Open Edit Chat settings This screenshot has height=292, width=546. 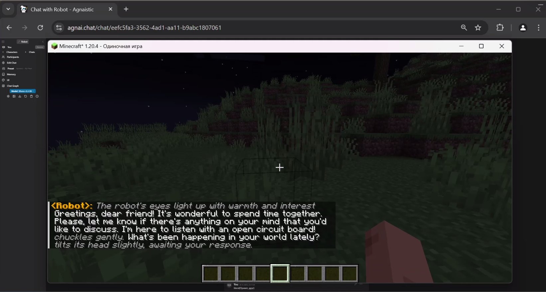9,63
